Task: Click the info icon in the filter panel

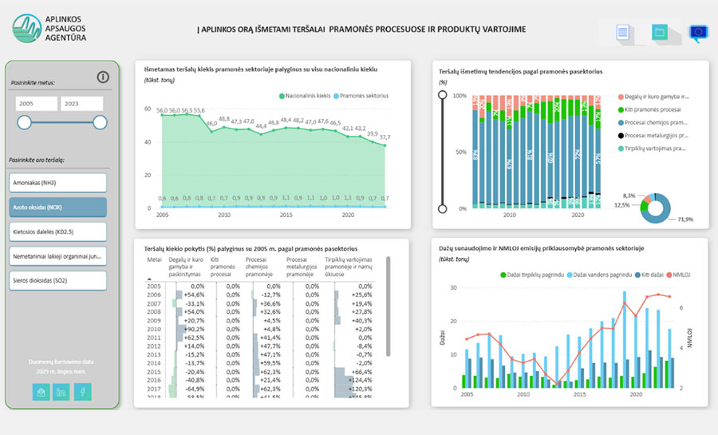Action: [103, 77]
